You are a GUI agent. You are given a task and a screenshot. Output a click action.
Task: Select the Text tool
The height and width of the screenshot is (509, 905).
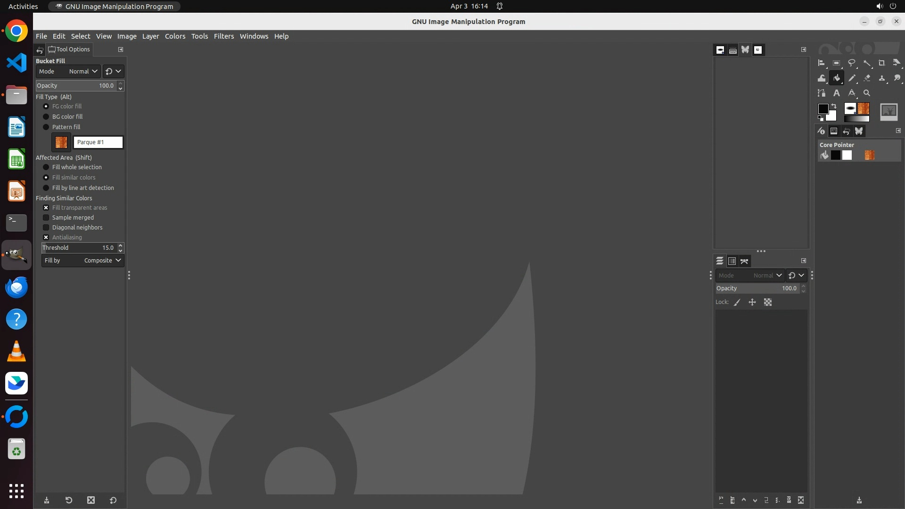[x=836, y=93]
